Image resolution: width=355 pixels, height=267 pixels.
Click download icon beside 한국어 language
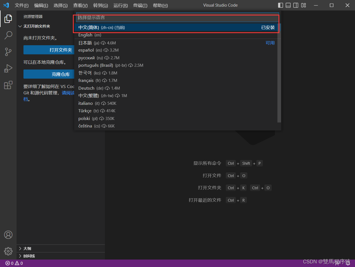[x=105, y=73]
